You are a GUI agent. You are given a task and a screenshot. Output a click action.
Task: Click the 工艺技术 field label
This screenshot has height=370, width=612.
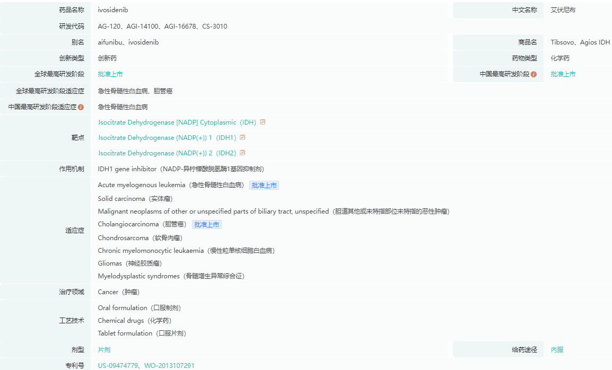(72, 320)
